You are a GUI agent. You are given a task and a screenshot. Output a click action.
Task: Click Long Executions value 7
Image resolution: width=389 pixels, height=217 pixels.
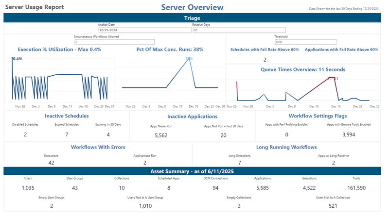click(240, 163)
